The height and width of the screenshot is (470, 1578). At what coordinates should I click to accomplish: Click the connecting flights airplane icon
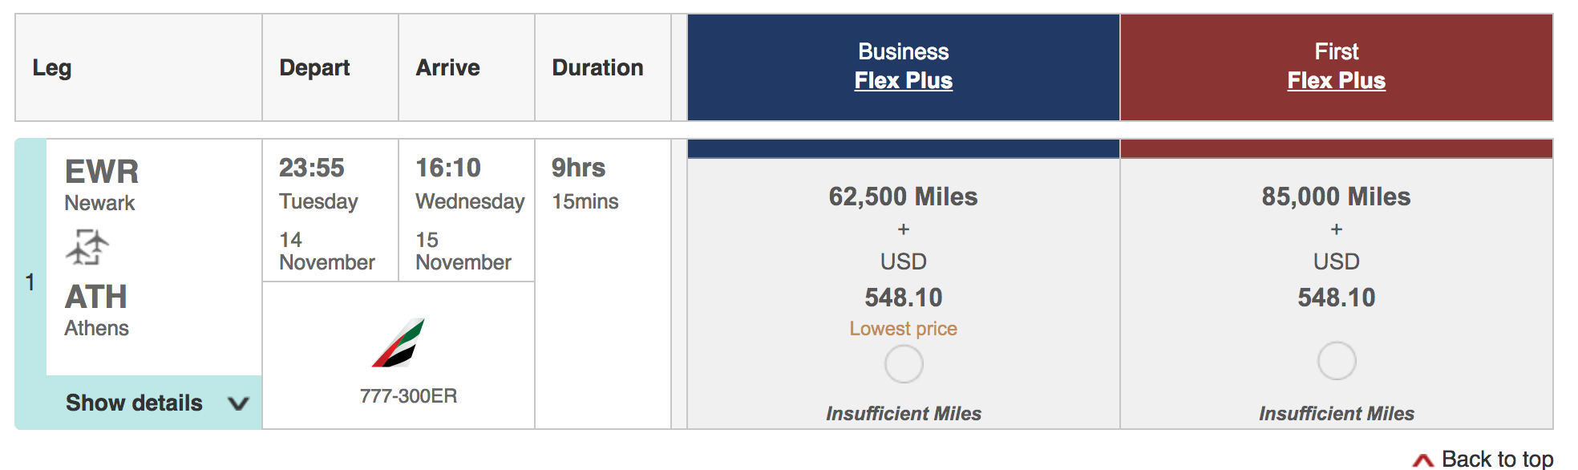[x=87, y=247]
